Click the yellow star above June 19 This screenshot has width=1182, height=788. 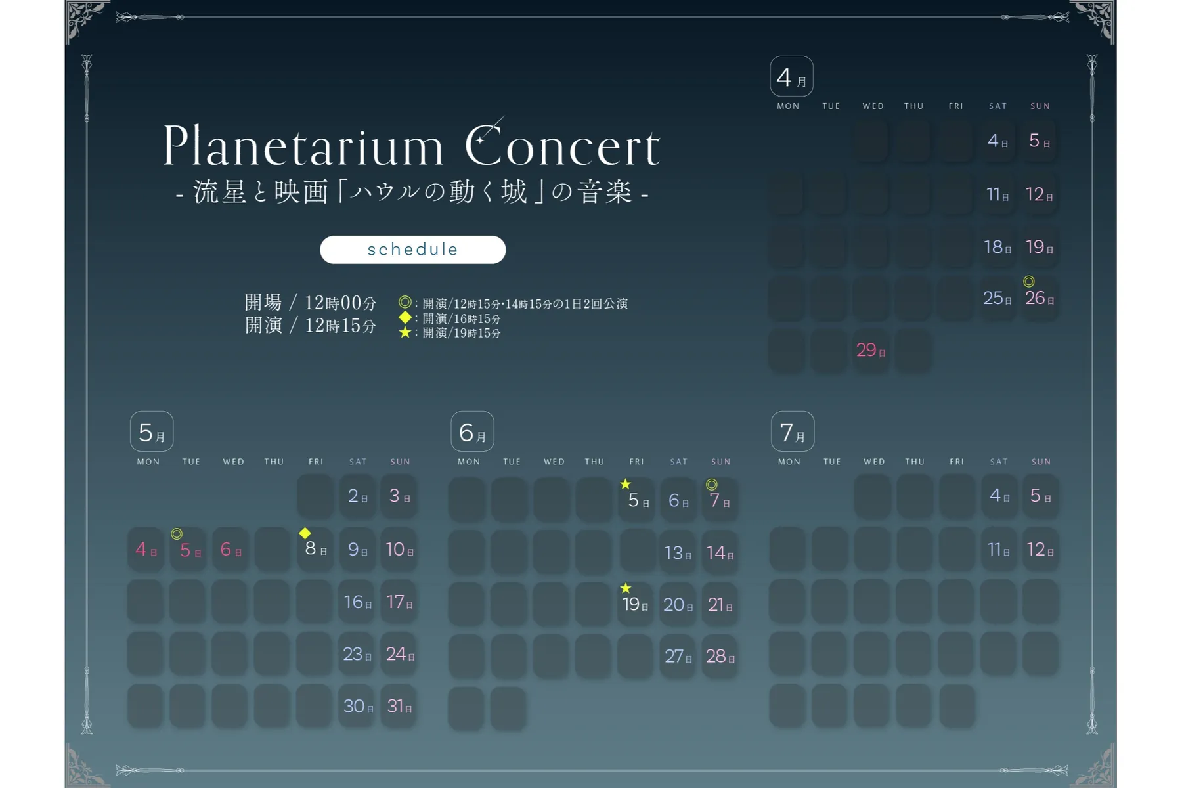(626, 588)
